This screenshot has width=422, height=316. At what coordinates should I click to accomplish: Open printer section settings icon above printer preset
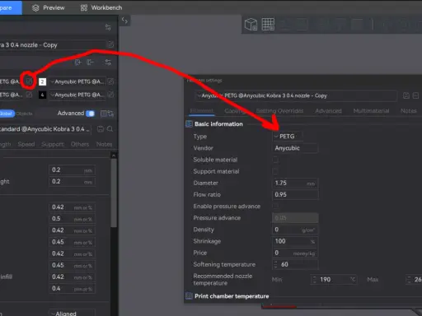[x=108, y=27]
